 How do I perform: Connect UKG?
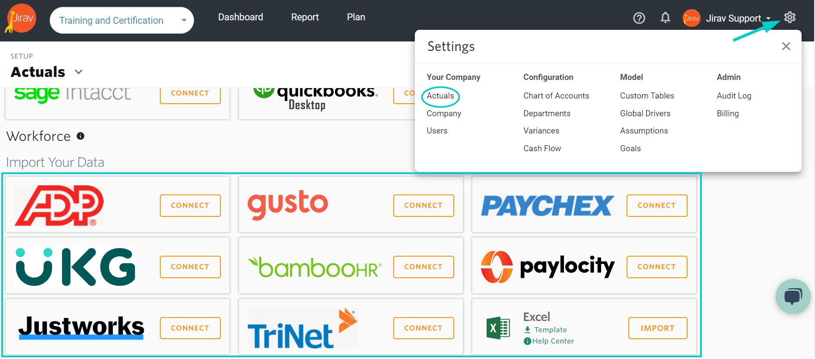tap(190, 267)
